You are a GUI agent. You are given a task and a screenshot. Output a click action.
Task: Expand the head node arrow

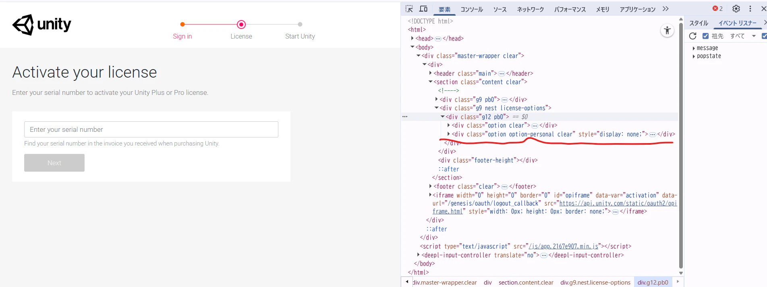click(x=412, y=38)
